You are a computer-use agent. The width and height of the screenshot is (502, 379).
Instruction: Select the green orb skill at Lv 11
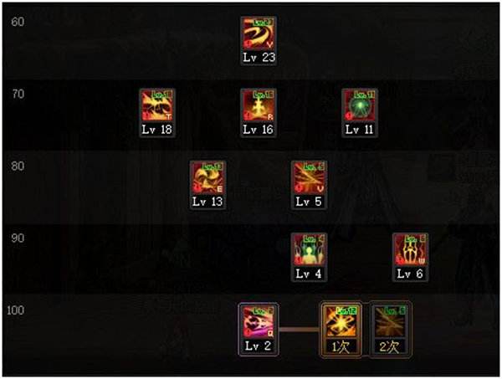tap(360, 105)
